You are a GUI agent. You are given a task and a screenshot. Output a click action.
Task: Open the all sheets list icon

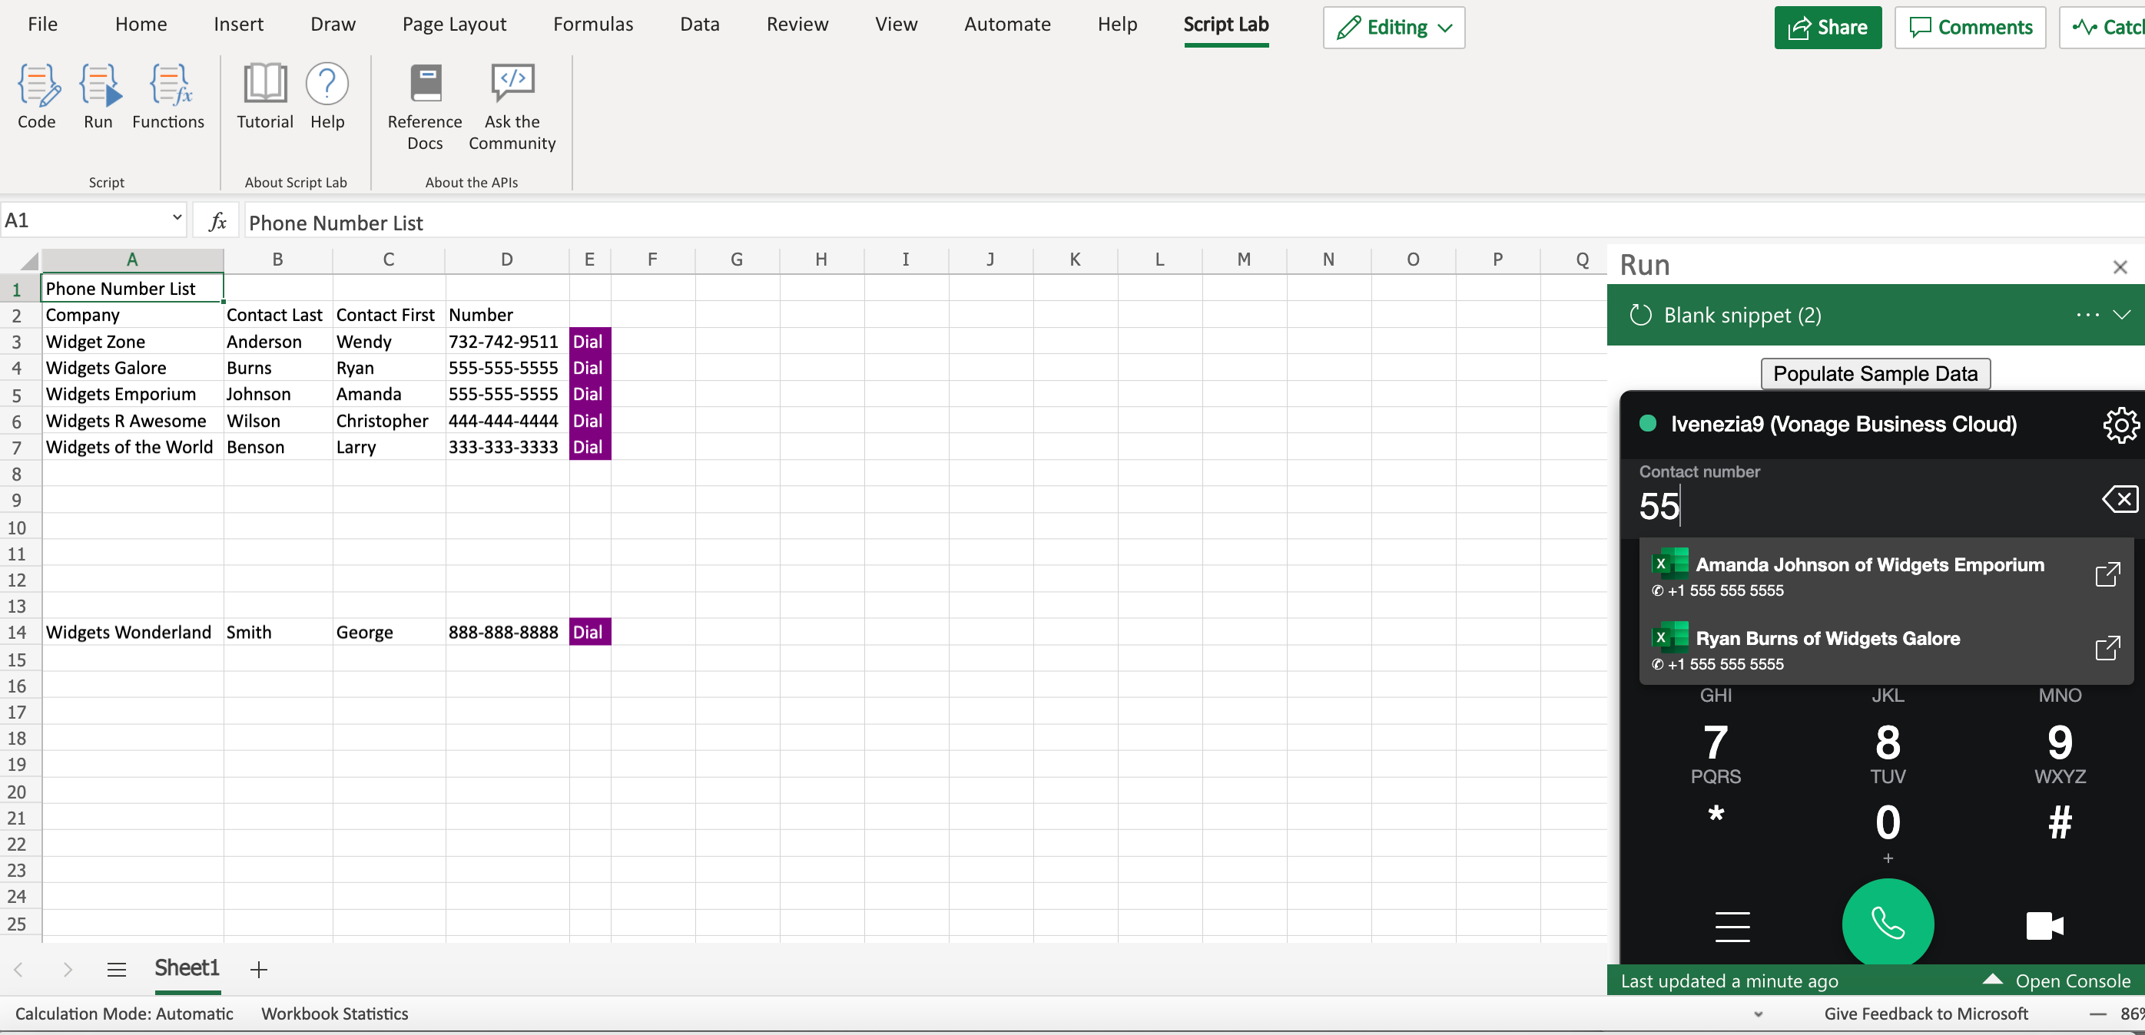click(x=117, y=968)
